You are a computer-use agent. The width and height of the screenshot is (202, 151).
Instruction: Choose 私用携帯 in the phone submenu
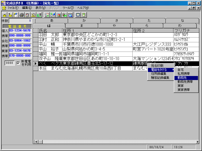186,74
